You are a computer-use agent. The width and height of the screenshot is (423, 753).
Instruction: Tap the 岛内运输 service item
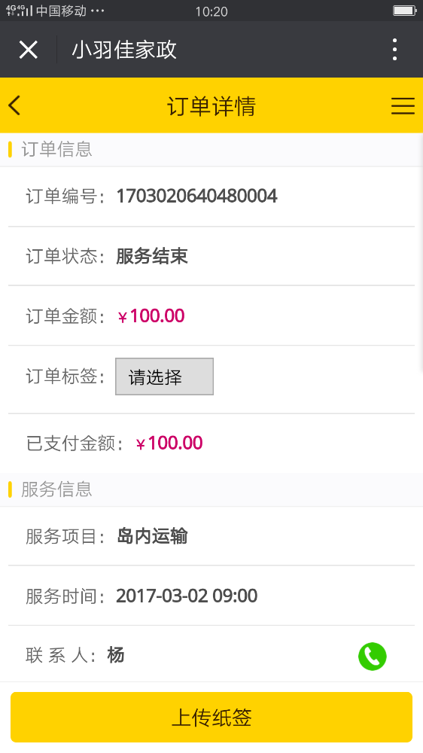(x=152, y=536)
